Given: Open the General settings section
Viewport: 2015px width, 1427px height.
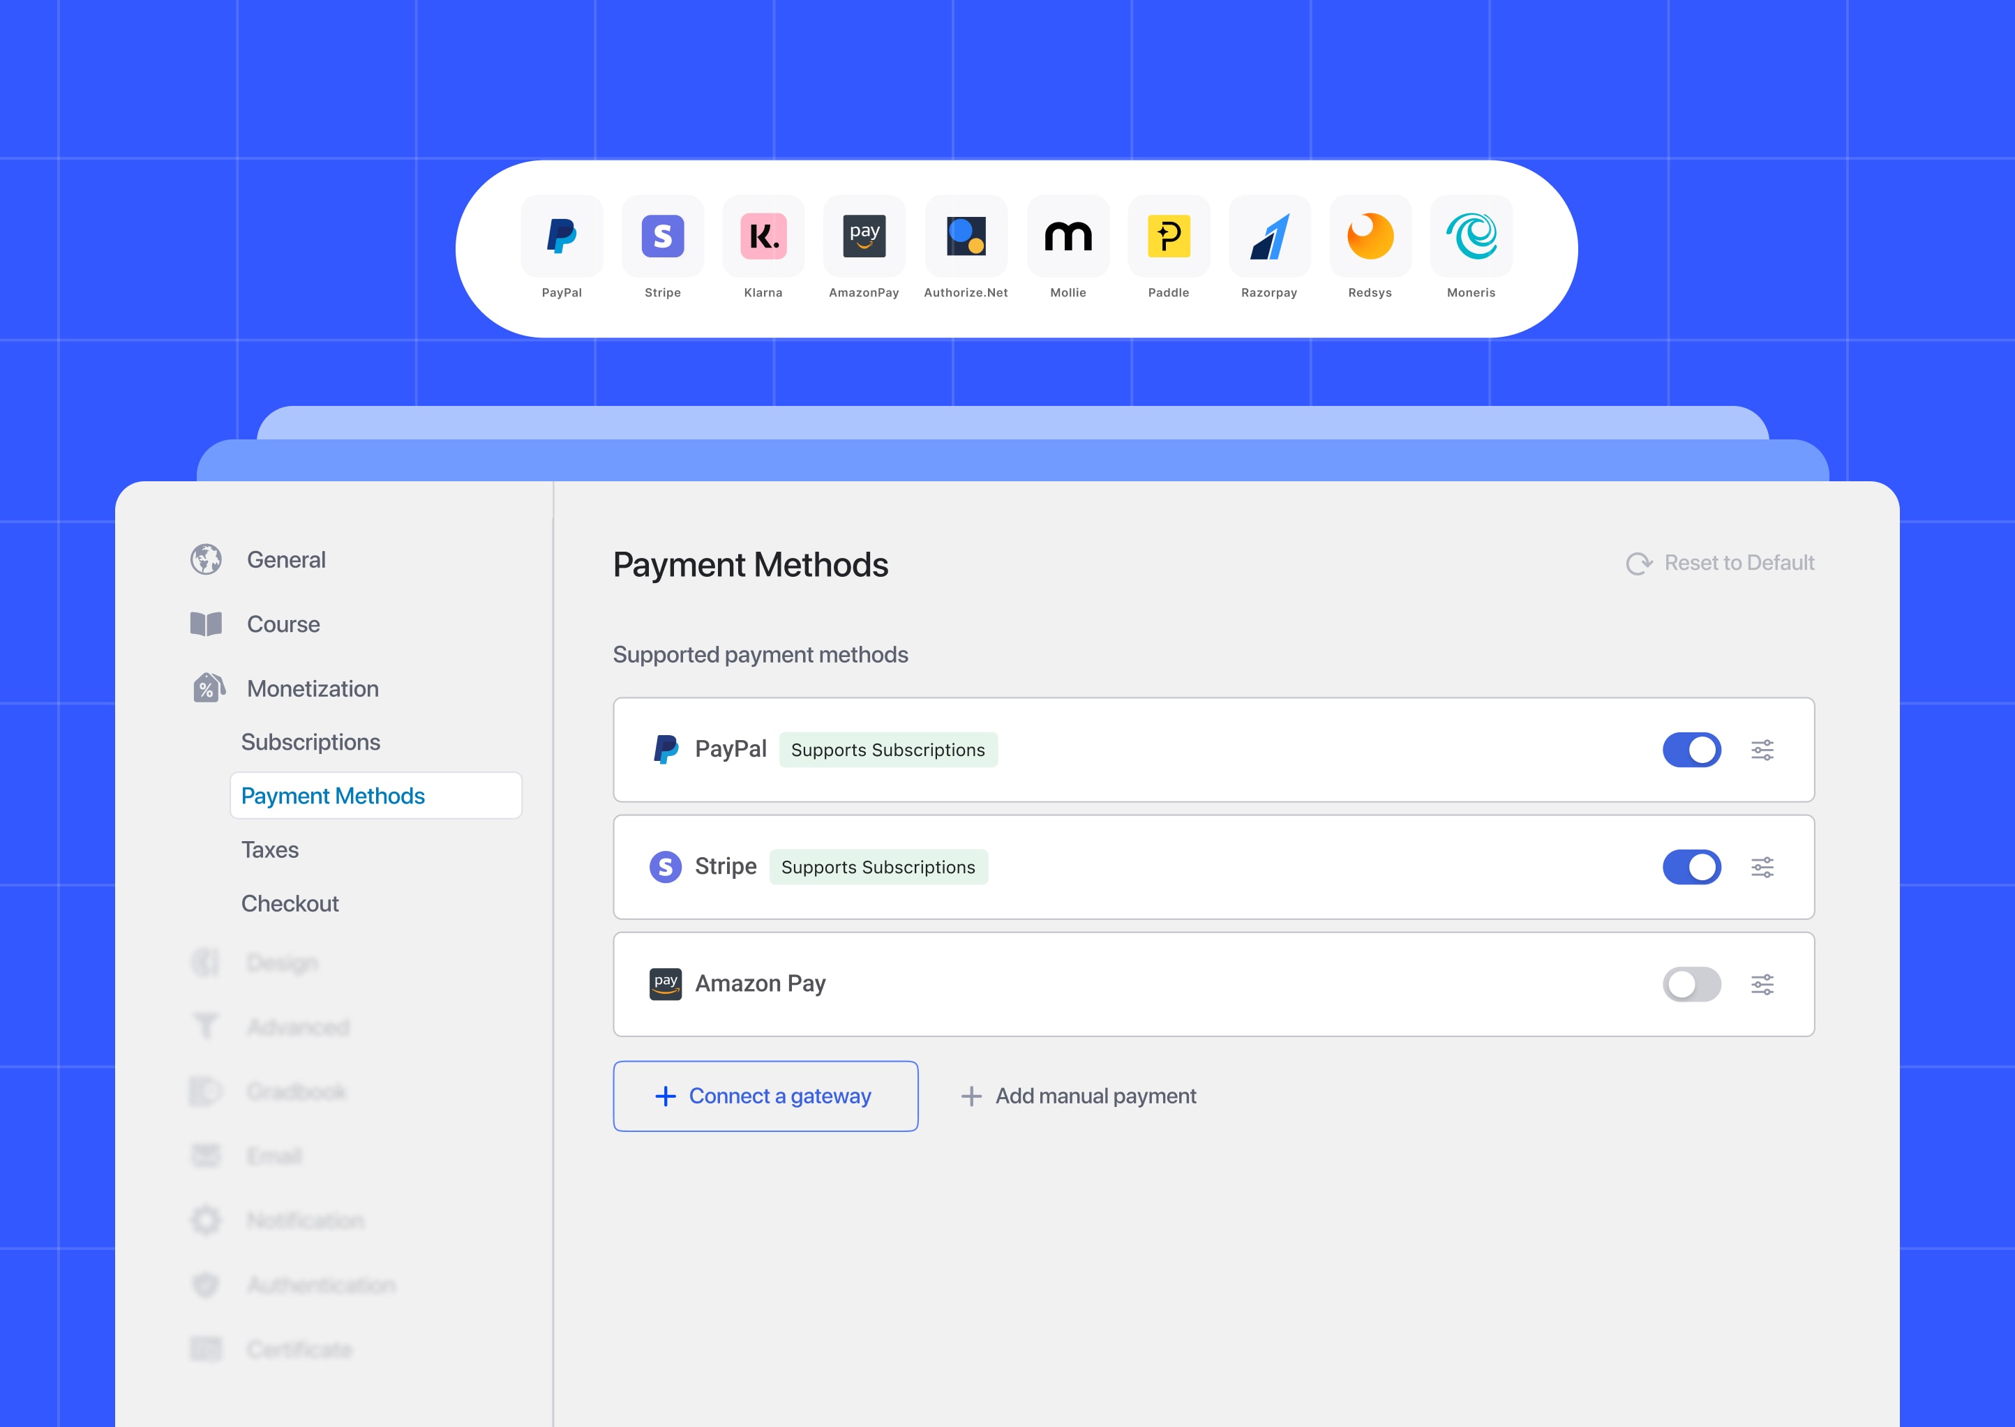Looking at the screenshot, I should 285,560.
